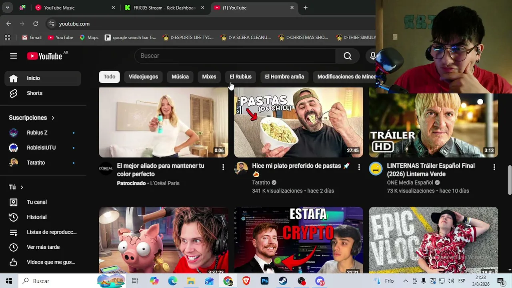The width and height of the screenshot is (512, 288).
Task: Close the YouTube Music tab
Action: [113, 8]
